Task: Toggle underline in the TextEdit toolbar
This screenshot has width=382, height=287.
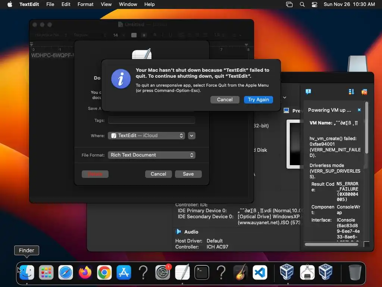Action: click(x=170, y=35)
